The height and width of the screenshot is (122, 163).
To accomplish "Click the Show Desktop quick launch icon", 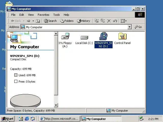I will tap(21, 119).
